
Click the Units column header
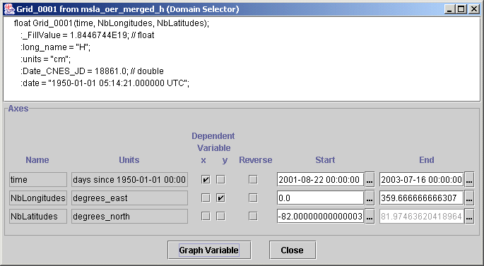[x=129, y=160]
